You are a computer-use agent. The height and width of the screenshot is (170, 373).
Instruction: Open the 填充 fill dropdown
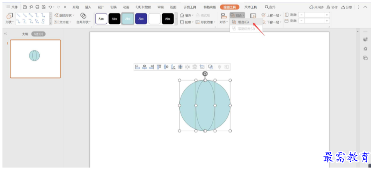click(187, 16)
